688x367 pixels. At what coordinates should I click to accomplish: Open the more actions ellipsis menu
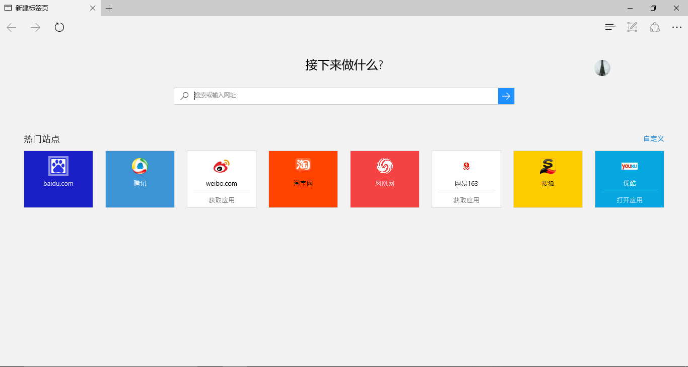pyautogui.click(x=677, y=27)
